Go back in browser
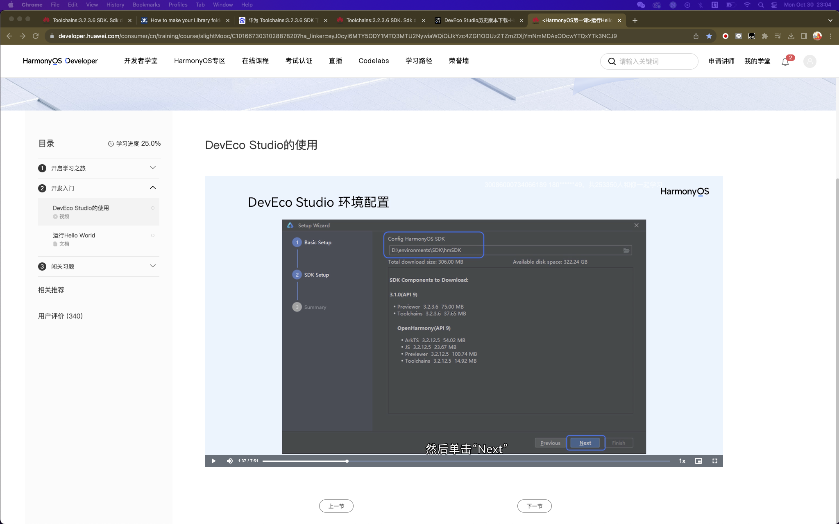 (9, 36)
